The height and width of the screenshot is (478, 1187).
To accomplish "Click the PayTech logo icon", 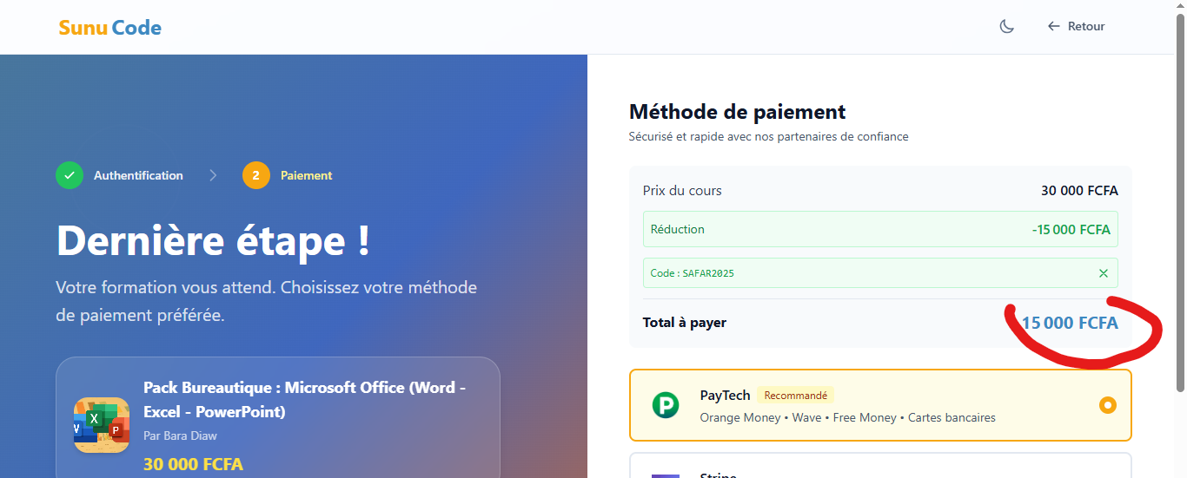I will [666, 405].
